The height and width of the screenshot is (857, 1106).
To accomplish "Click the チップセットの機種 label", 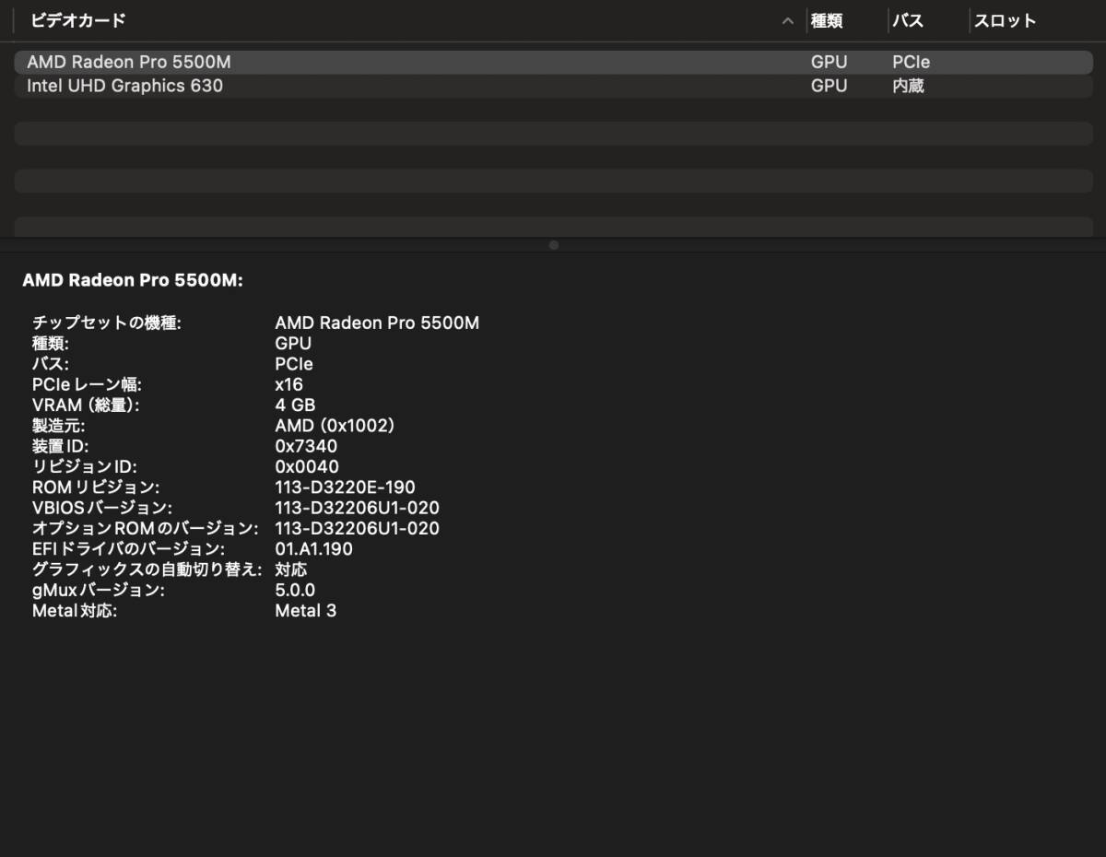I will pos(107,323).
